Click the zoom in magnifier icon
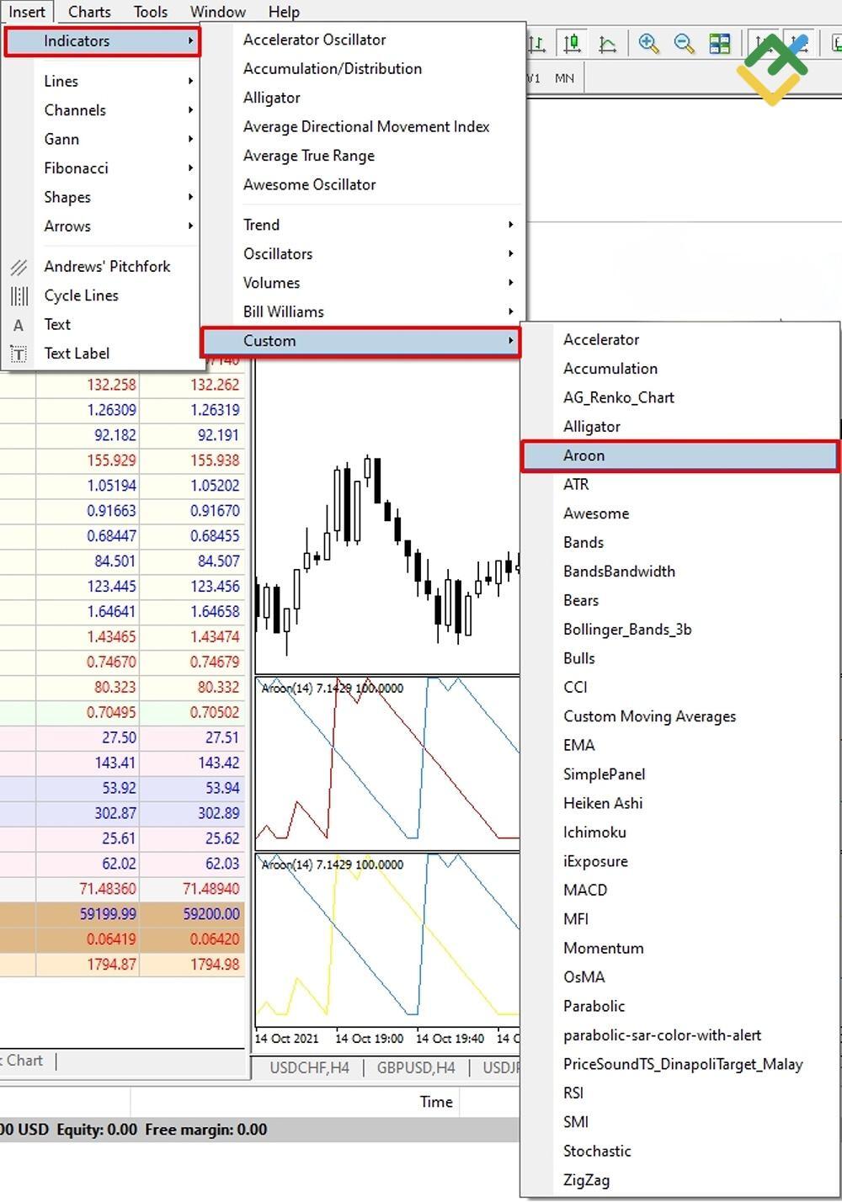This screenshot has height=1202, width=842. point(648,43)
